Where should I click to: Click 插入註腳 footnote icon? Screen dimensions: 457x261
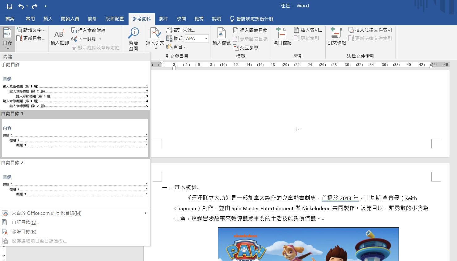pyautogui.click(x=60, y=37)
